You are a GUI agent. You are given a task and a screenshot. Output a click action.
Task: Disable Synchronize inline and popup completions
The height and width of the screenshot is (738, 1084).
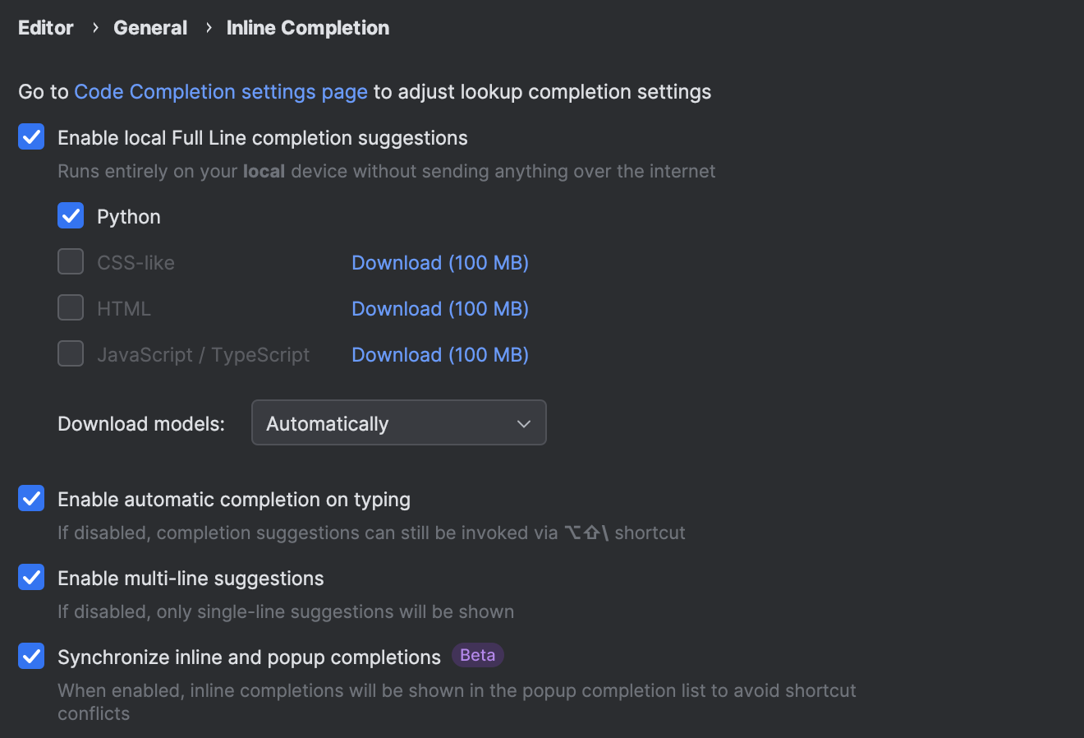point(30,656)
